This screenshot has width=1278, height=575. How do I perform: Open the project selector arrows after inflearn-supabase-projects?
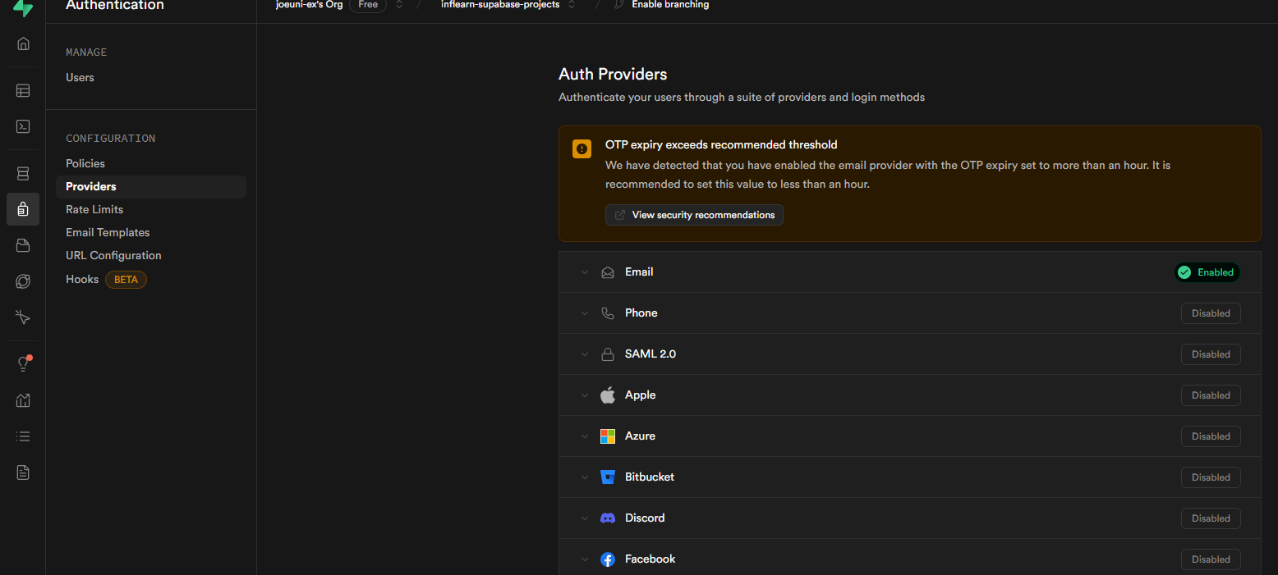tap(572, 5)
